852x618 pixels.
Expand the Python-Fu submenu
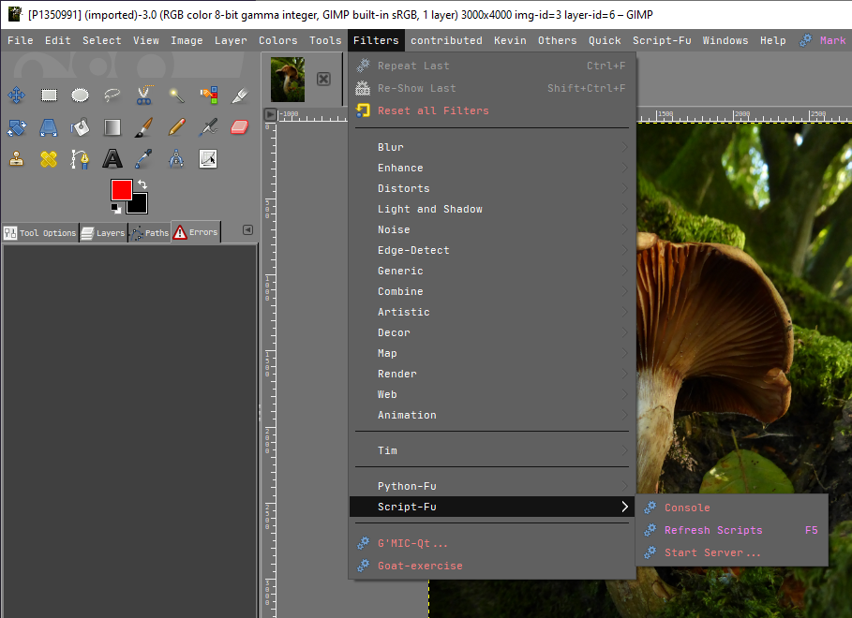(492, 486)
